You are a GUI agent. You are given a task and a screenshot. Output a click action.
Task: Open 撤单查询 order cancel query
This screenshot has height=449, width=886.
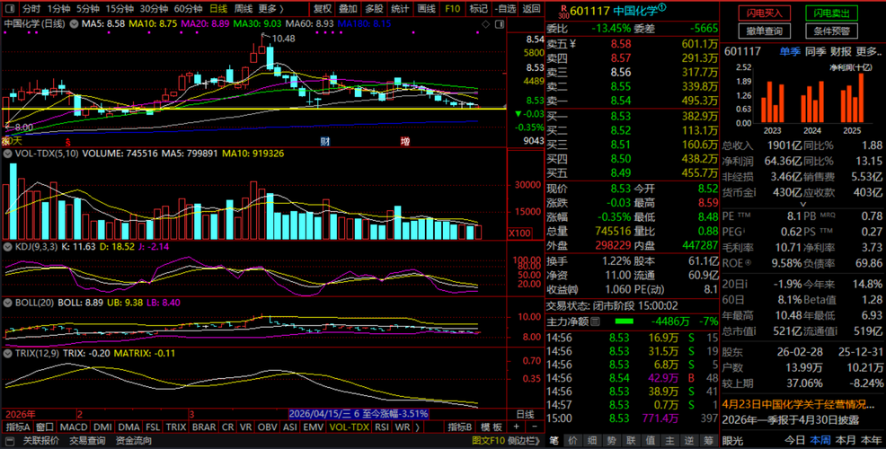click(765, 31)
